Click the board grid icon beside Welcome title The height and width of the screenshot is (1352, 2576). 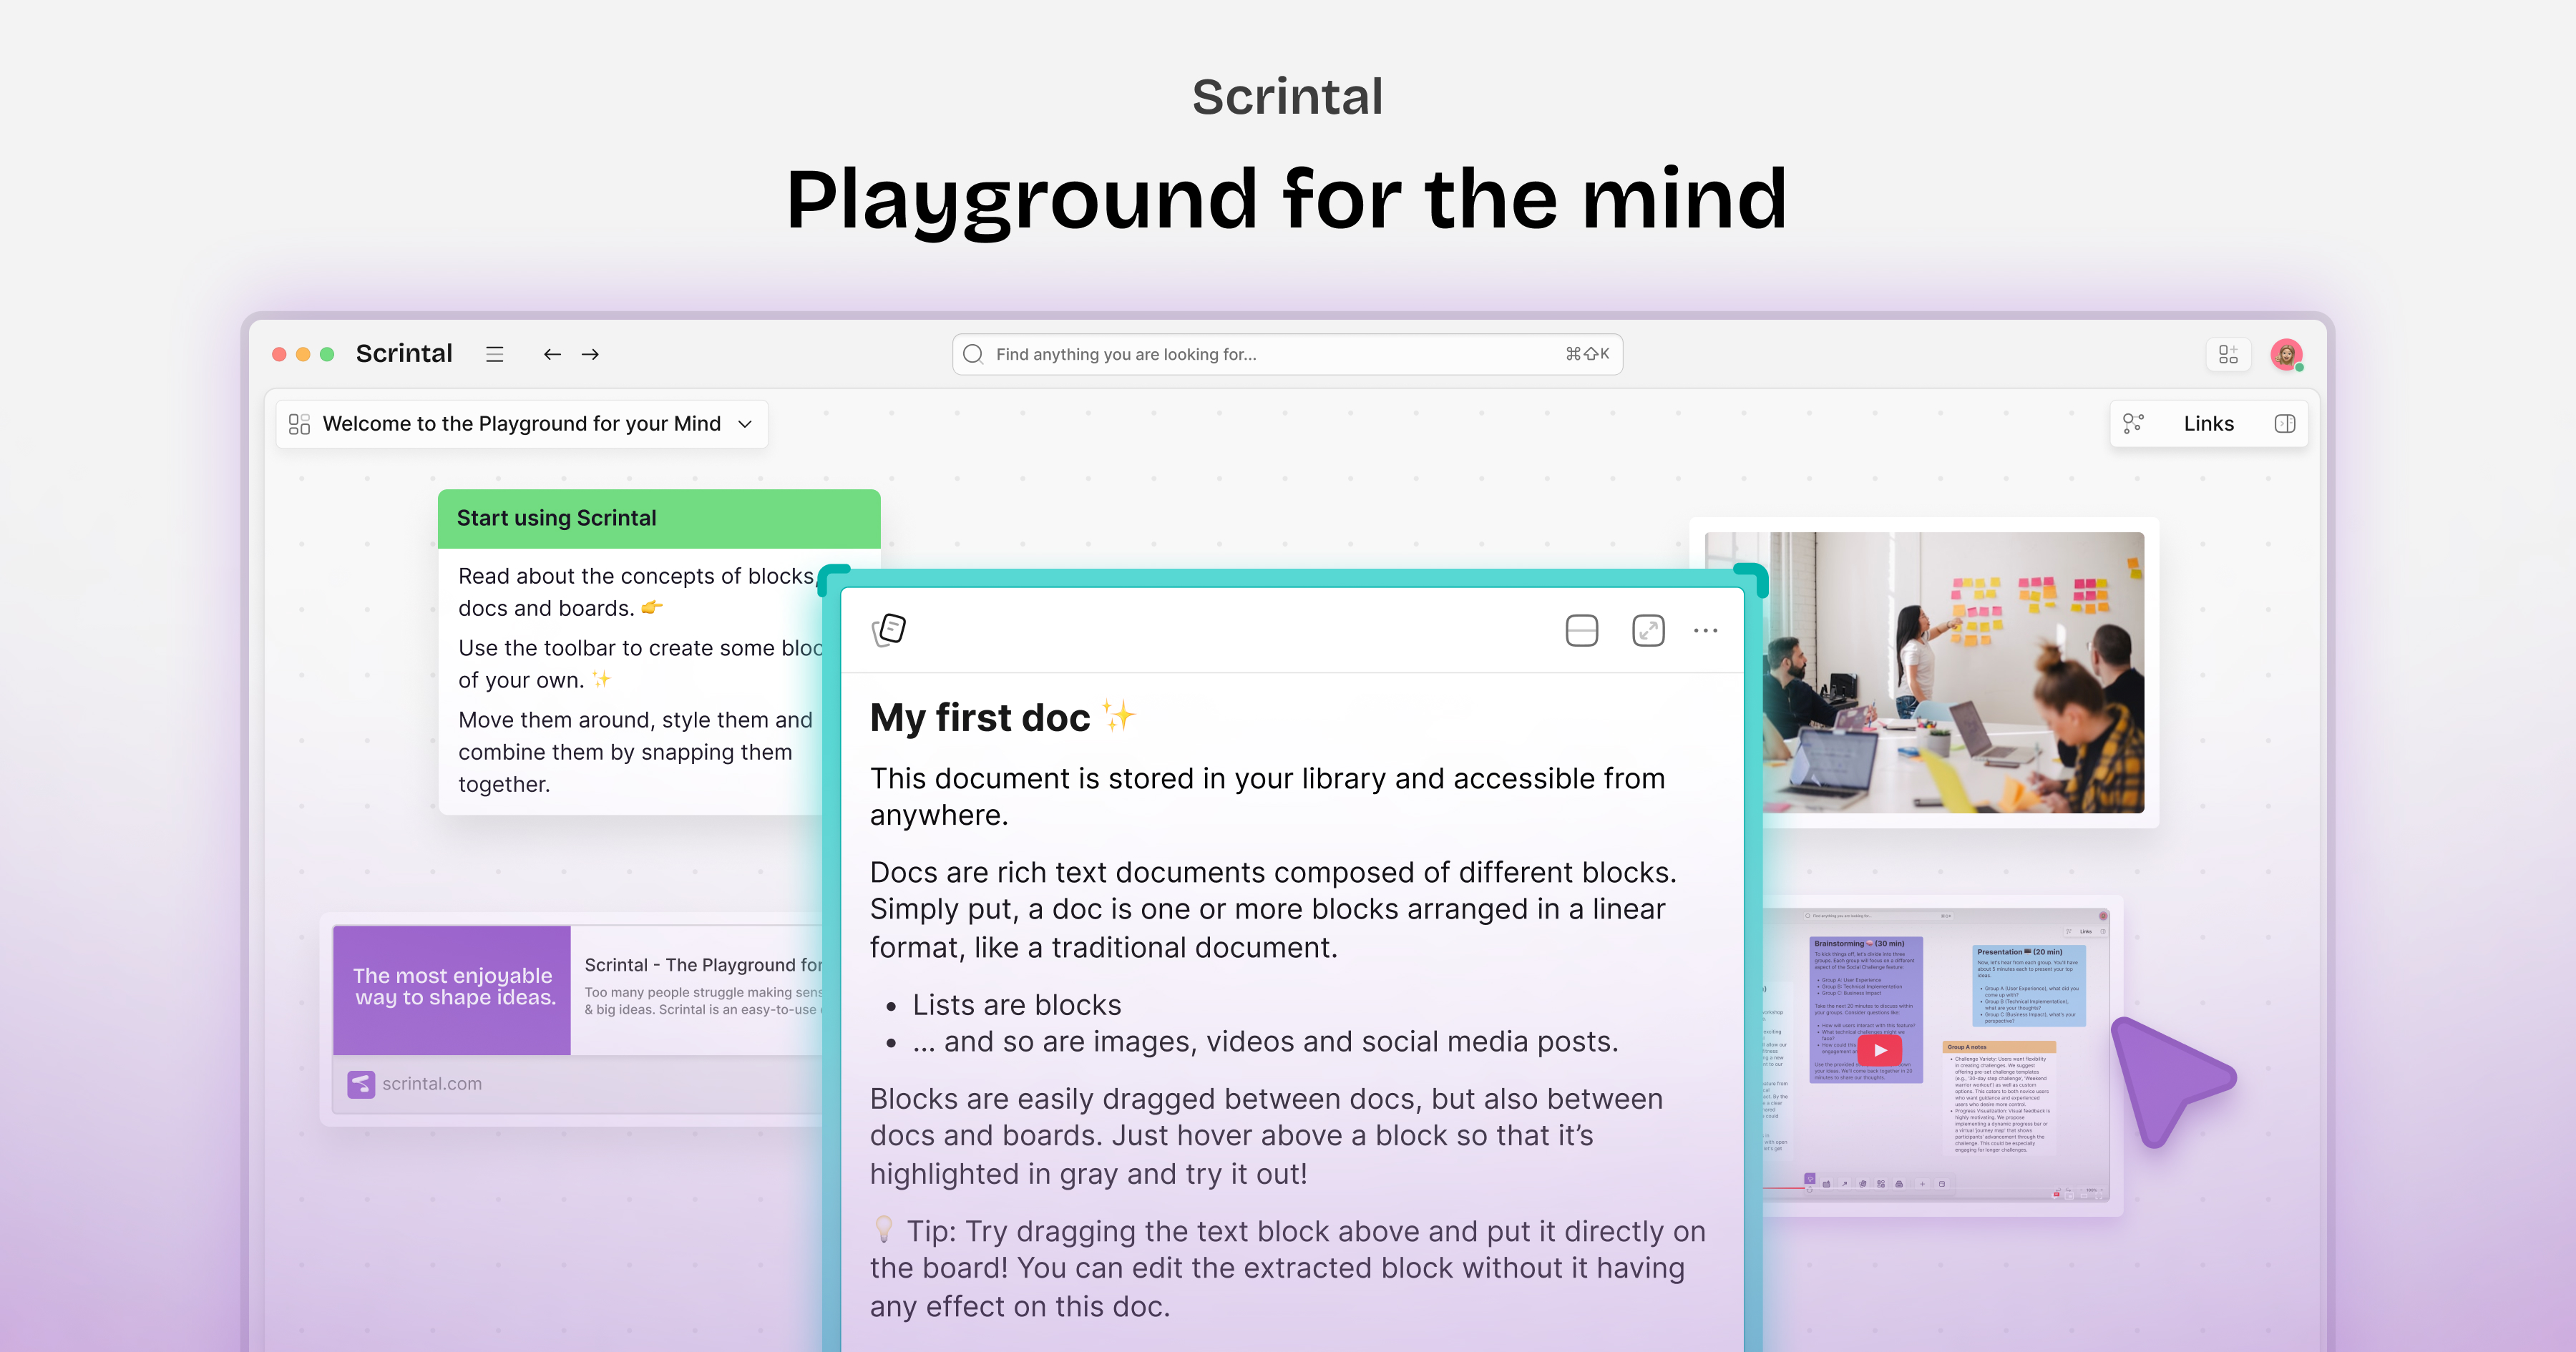[x=299, y=424]
